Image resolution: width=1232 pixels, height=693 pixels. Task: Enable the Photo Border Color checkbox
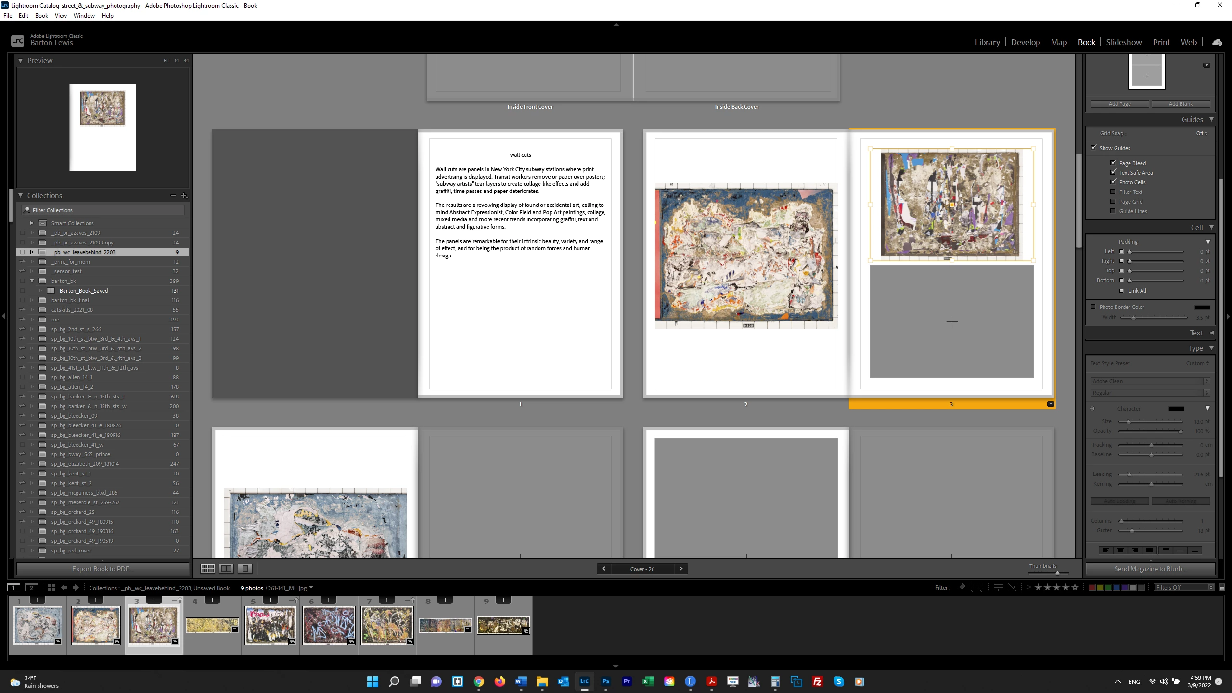pos(1093,307)
